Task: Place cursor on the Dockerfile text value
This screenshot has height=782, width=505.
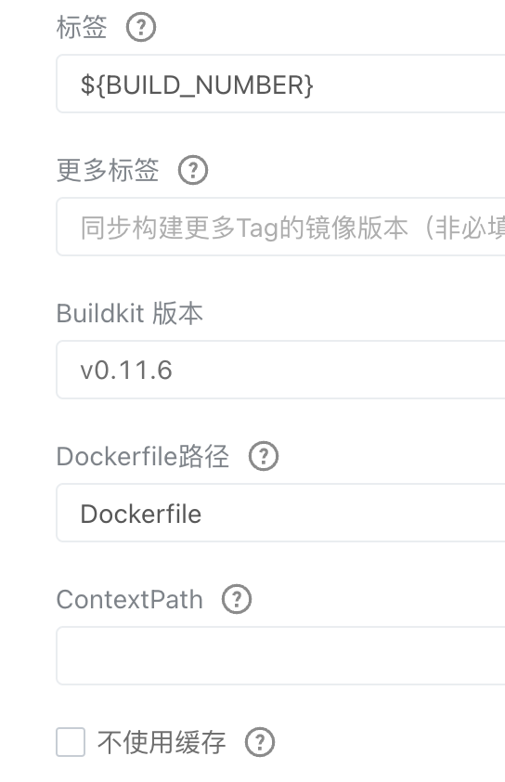Action: pyautogui.click(x=140, y=514)
